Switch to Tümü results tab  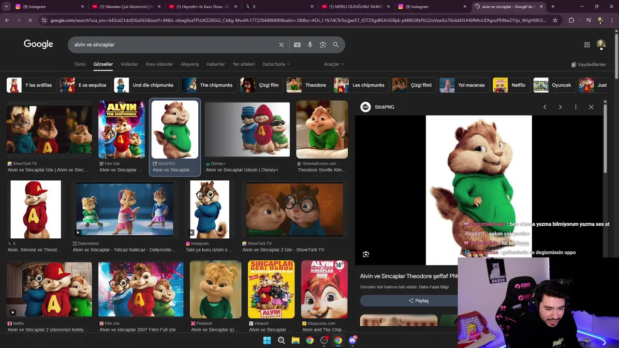(80, 64)
